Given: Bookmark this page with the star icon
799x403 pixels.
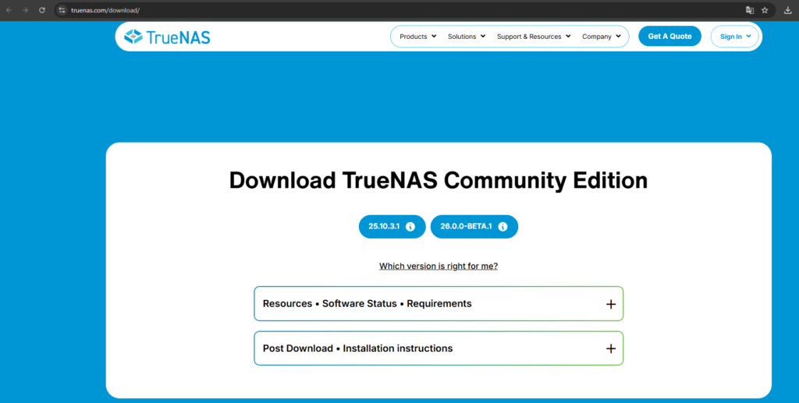Looking at the screenshot, I should click(765, 10).
